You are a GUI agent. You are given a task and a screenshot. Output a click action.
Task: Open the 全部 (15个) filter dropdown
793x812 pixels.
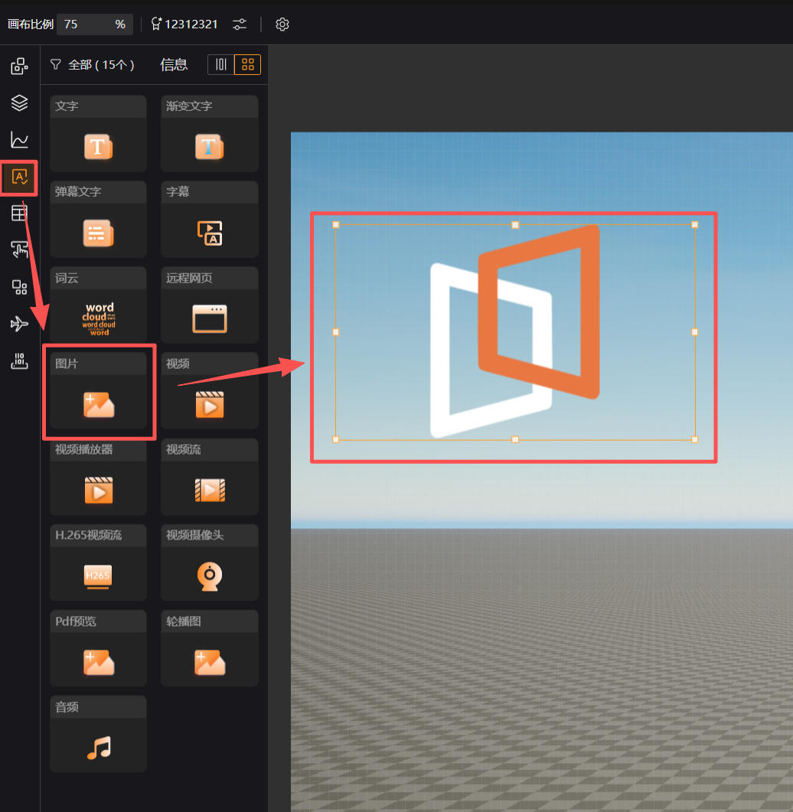[92, 65]
